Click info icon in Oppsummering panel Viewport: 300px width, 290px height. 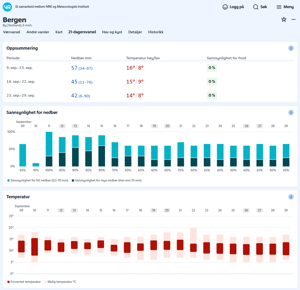[291, 48]
